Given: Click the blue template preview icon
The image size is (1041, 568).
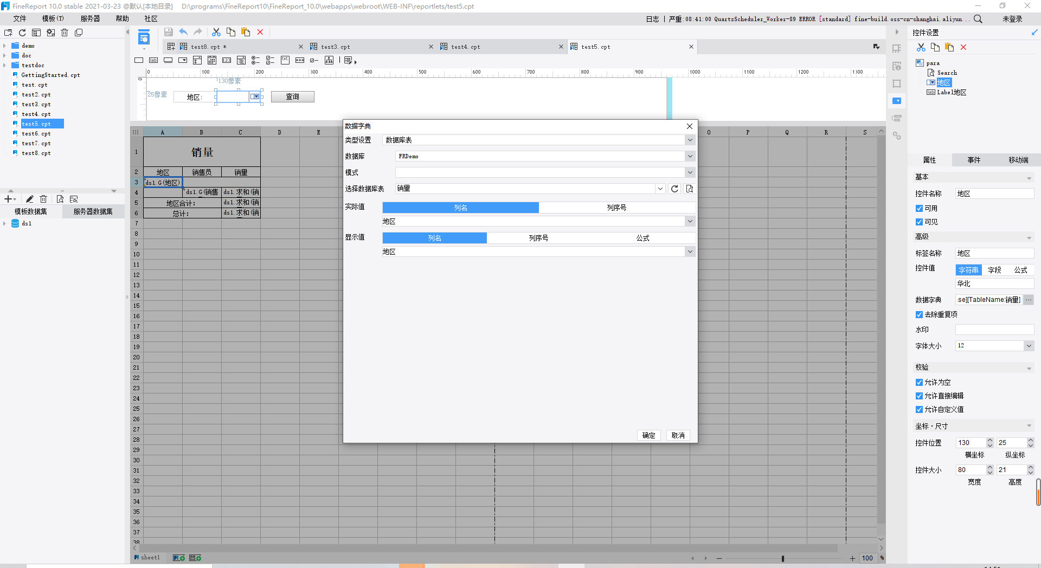Looking at the screenshot, I should pyautogui.click(x=144, y=38).
